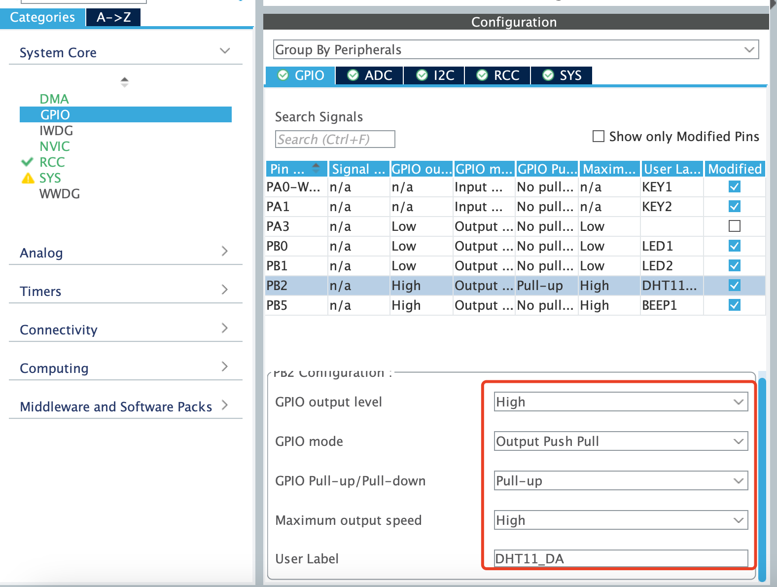Click the yellow warning icon beside SYS

tap(28, 178)
